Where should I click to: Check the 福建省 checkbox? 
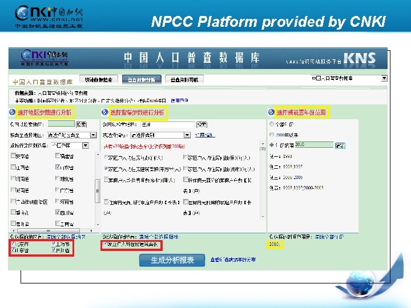(58, 156)
